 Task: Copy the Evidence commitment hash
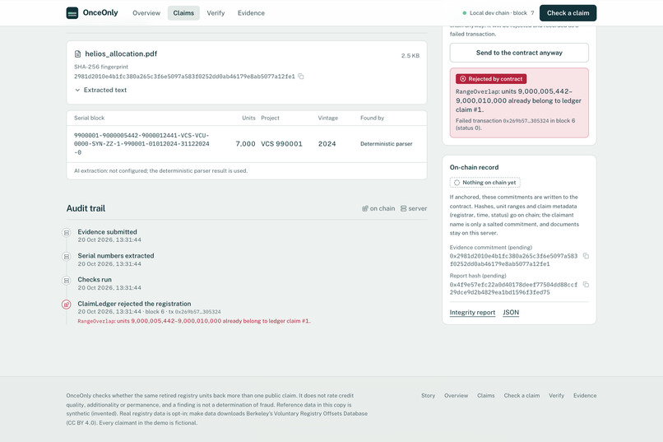(x=586, y=256)
